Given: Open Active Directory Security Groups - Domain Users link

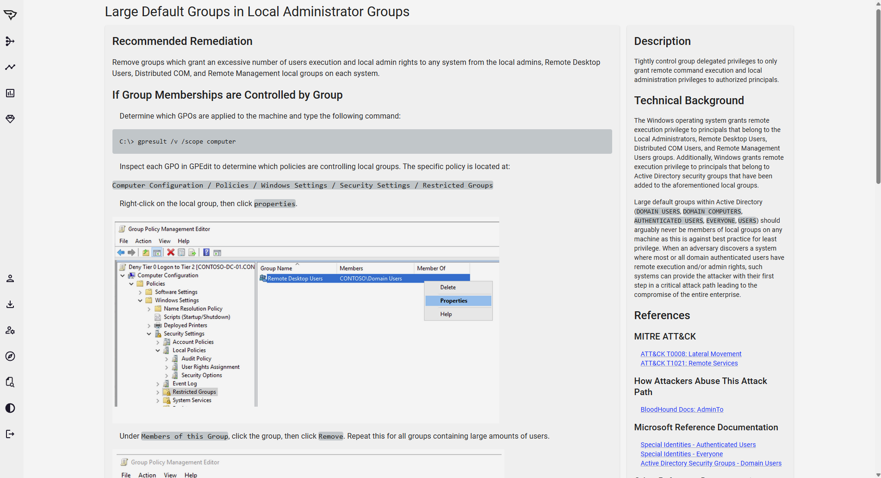Looking at the screenshot, I should point(711,463).
